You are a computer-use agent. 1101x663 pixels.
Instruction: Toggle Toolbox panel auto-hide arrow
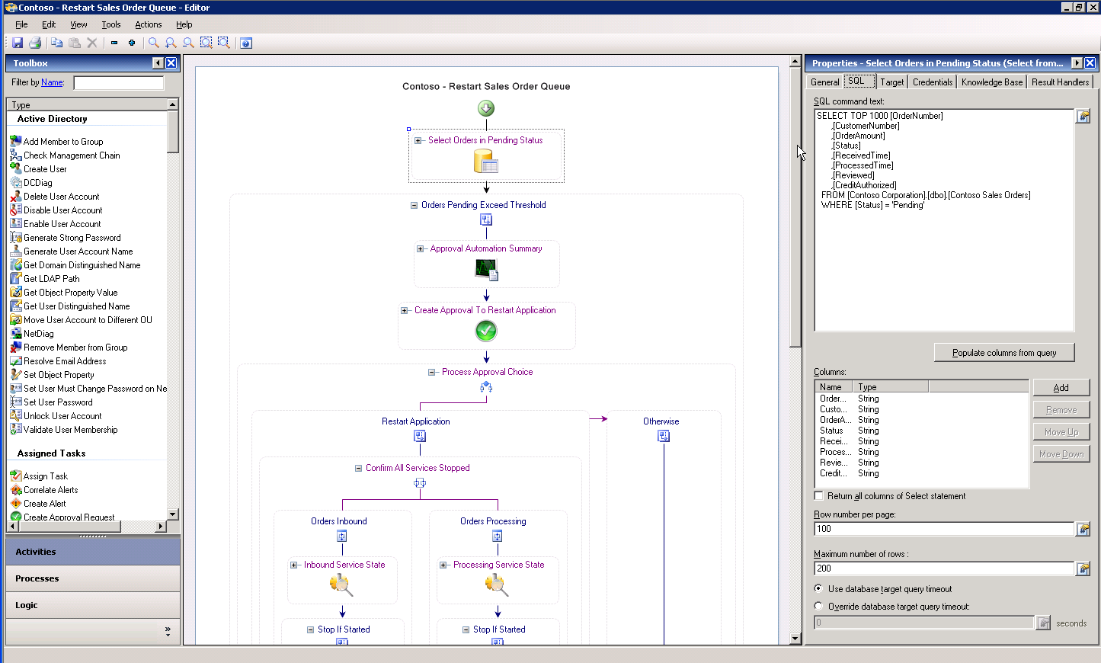[x=158, y=63]
